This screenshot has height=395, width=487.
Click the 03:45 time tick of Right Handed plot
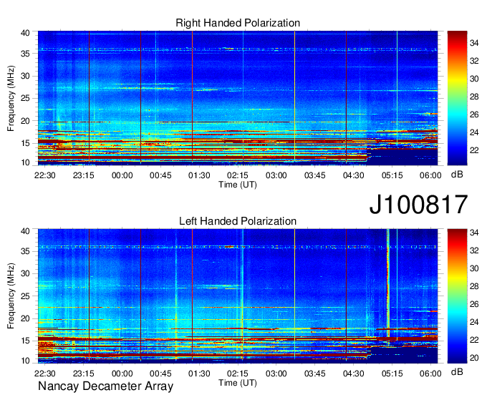(315, 175)
